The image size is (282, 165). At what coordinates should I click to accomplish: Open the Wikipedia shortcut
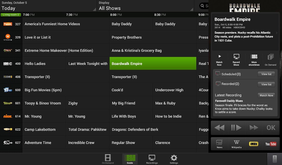pyautogui.click(x=236, y=144)
